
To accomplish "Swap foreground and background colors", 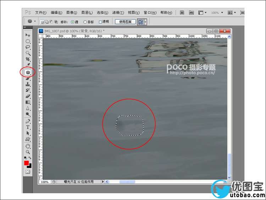I will click(30, 158).
